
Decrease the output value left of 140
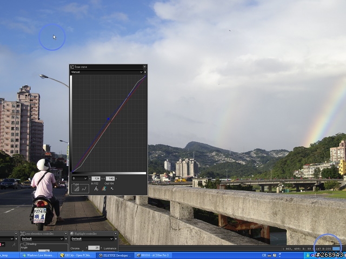(104, 179)
